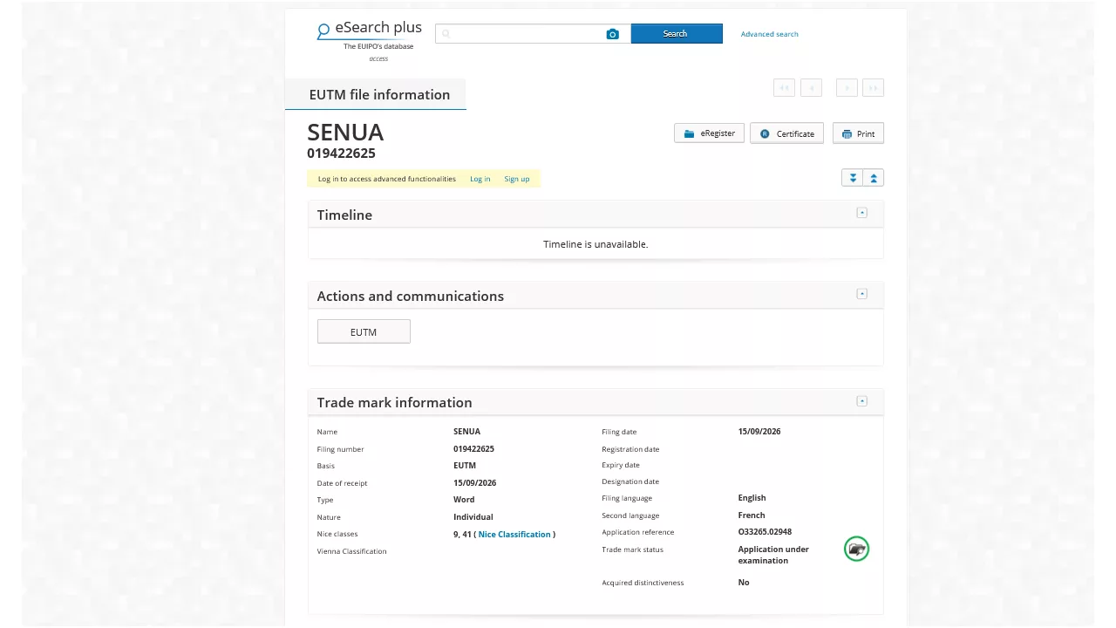1116x628 pixels.
Task: Click the Basis value EUTM
Action: [x=465, y=466]
